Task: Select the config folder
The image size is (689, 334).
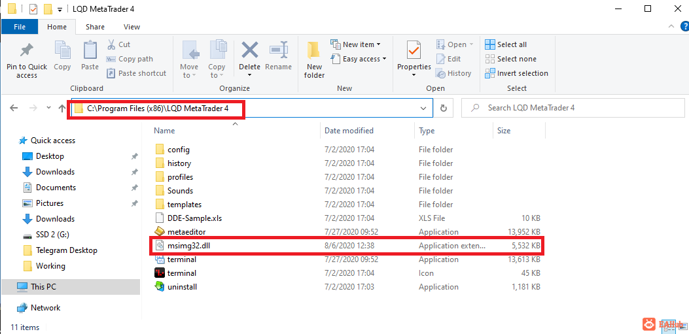Action: tap(347, 150)
